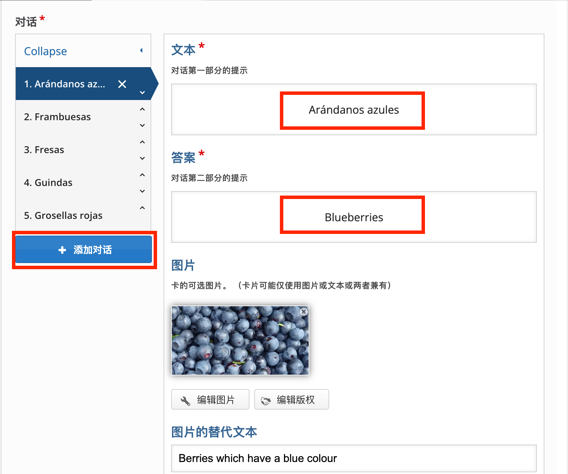Click the up chevron on 5. Grosellas rojas
The image size is (568, 474).
142,208
